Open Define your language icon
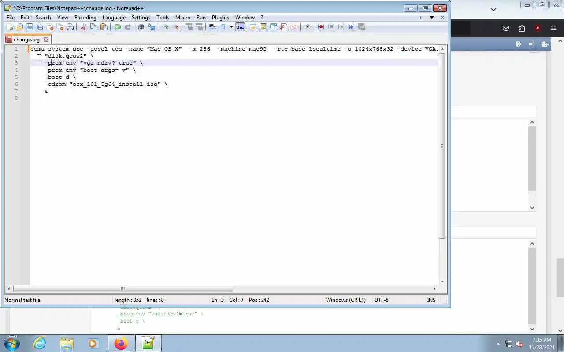The height and width of the screenshot is (352, 564). pos(253,27)
